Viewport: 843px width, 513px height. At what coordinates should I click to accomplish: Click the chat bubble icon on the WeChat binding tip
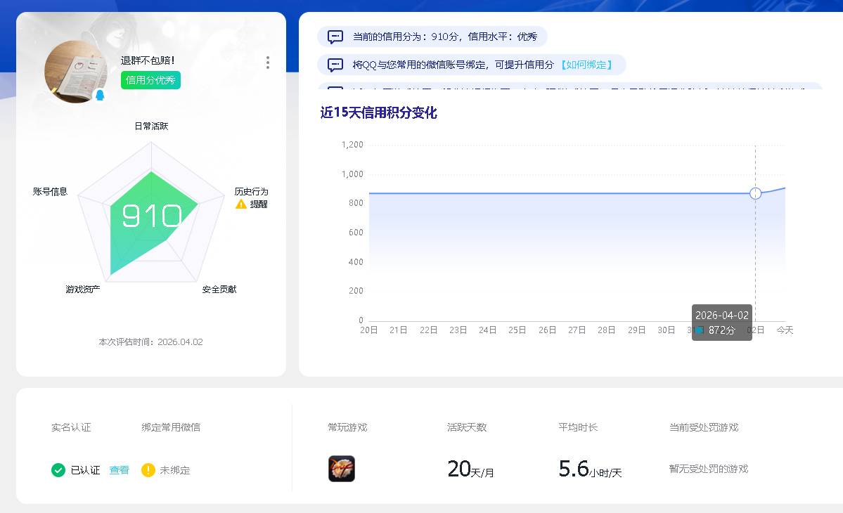pos(334,64)
